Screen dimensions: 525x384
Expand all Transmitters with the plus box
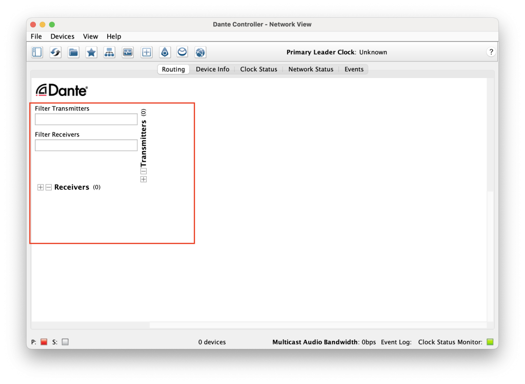click(x=144, y=180)
